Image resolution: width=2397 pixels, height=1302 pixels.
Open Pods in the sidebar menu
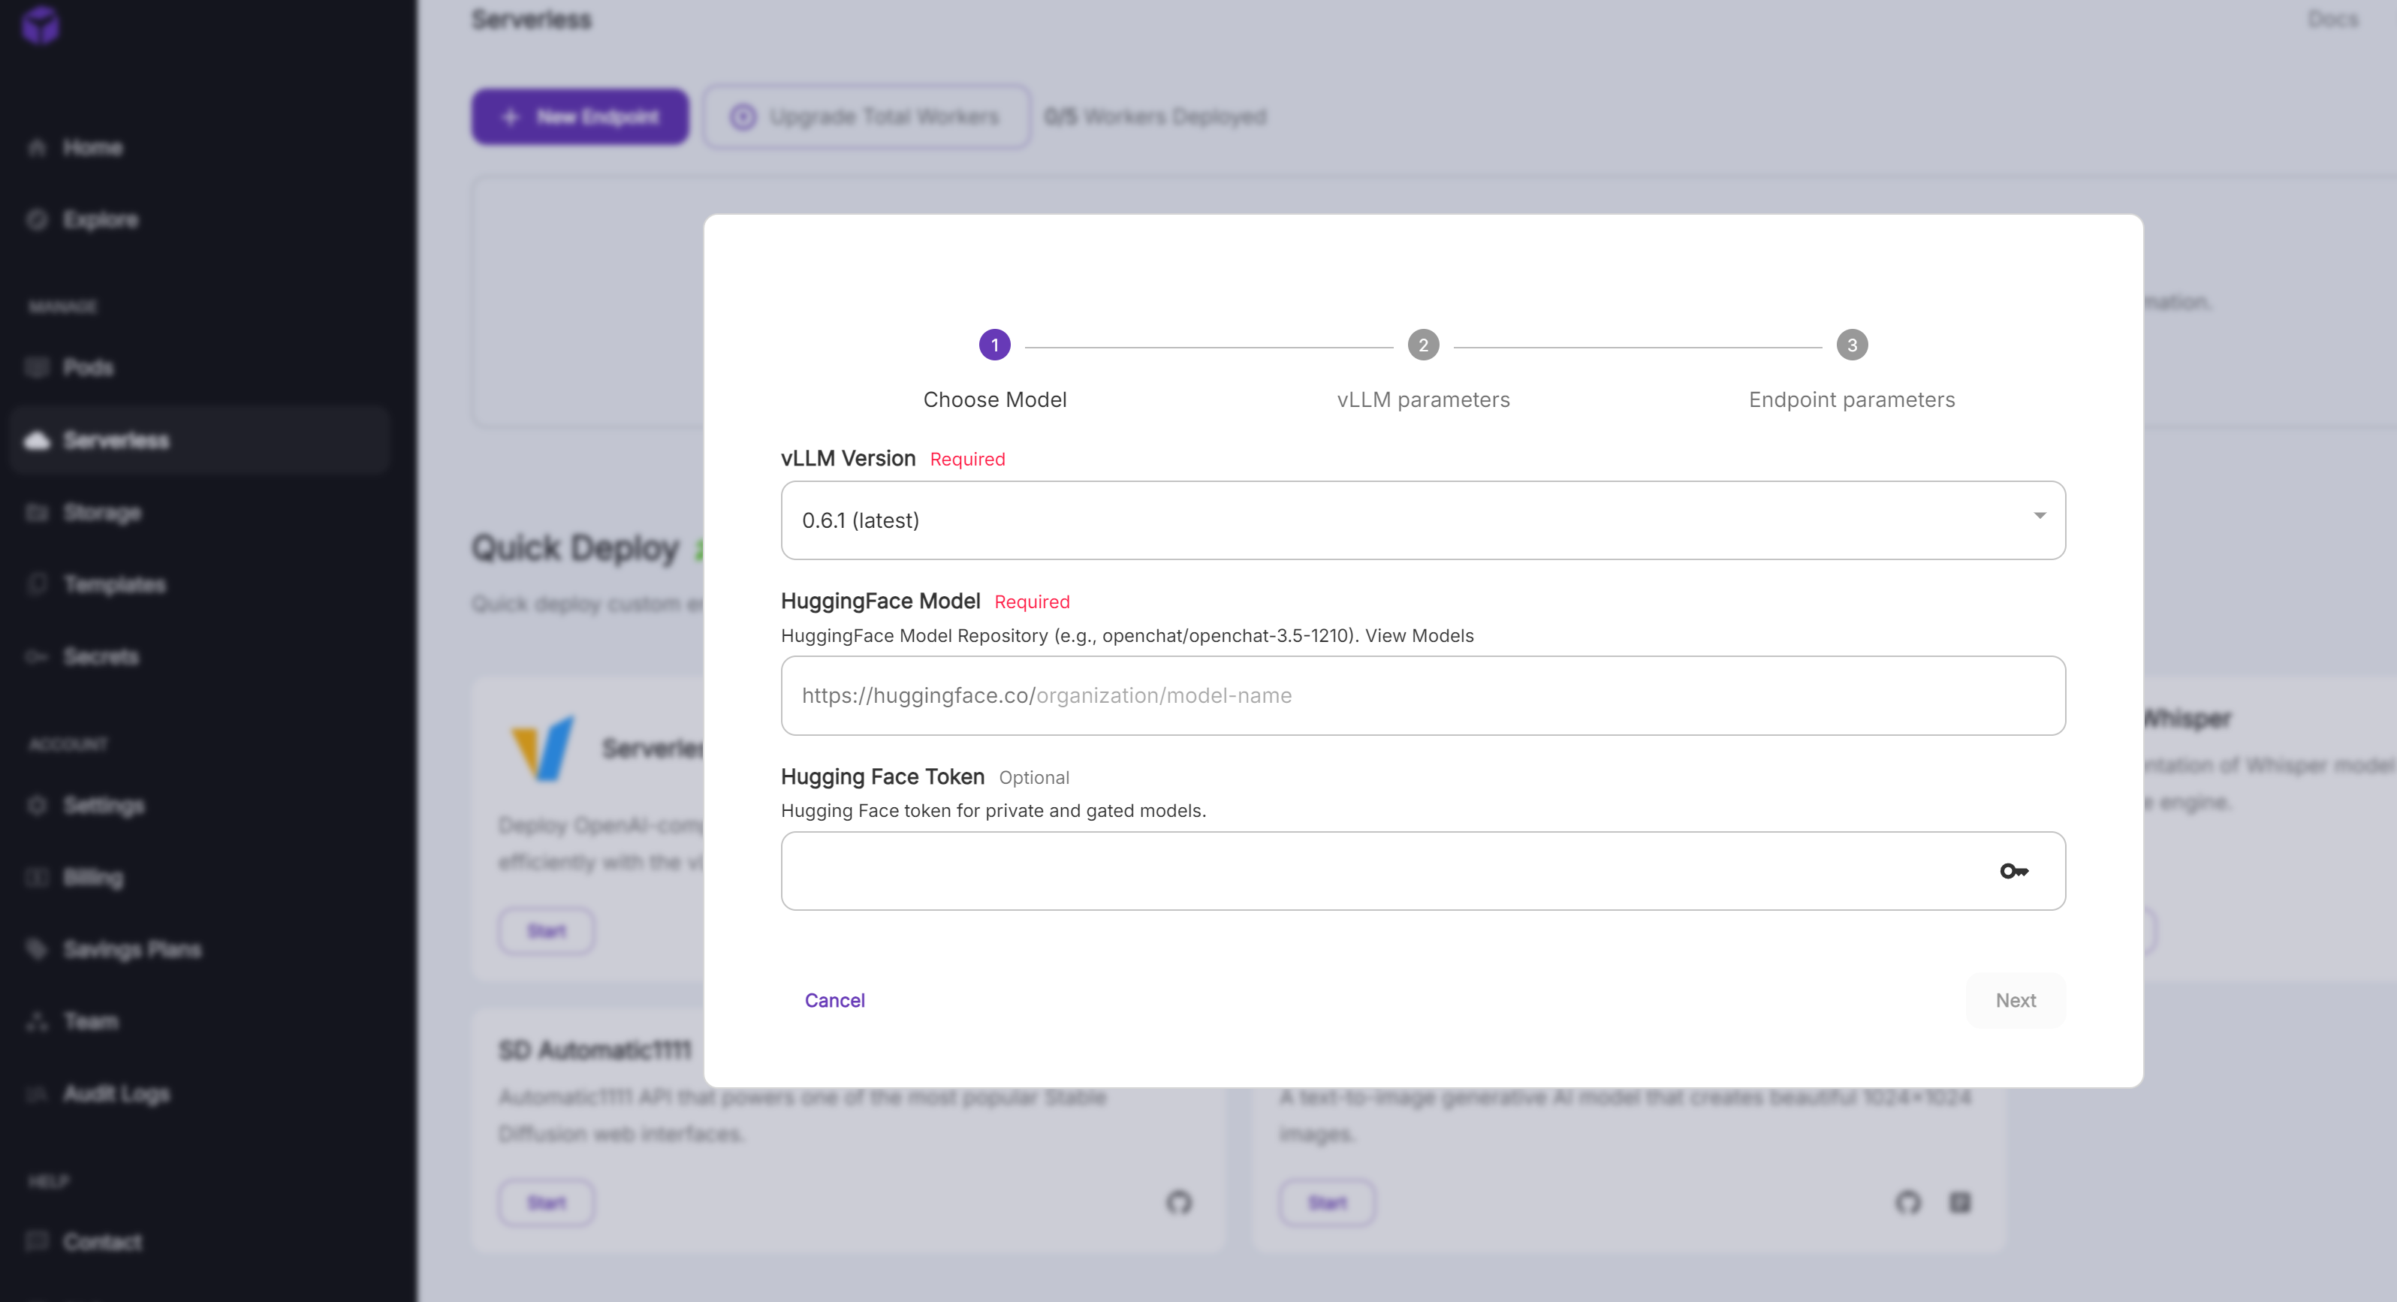tap(89, 368)
